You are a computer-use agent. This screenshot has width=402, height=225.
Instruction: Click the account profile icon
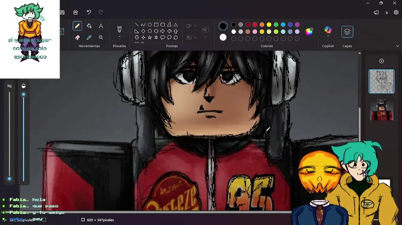coord(387,12)
